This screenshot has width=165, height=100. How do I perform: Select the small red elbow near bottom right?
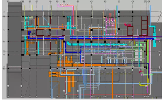pos(140,72)
